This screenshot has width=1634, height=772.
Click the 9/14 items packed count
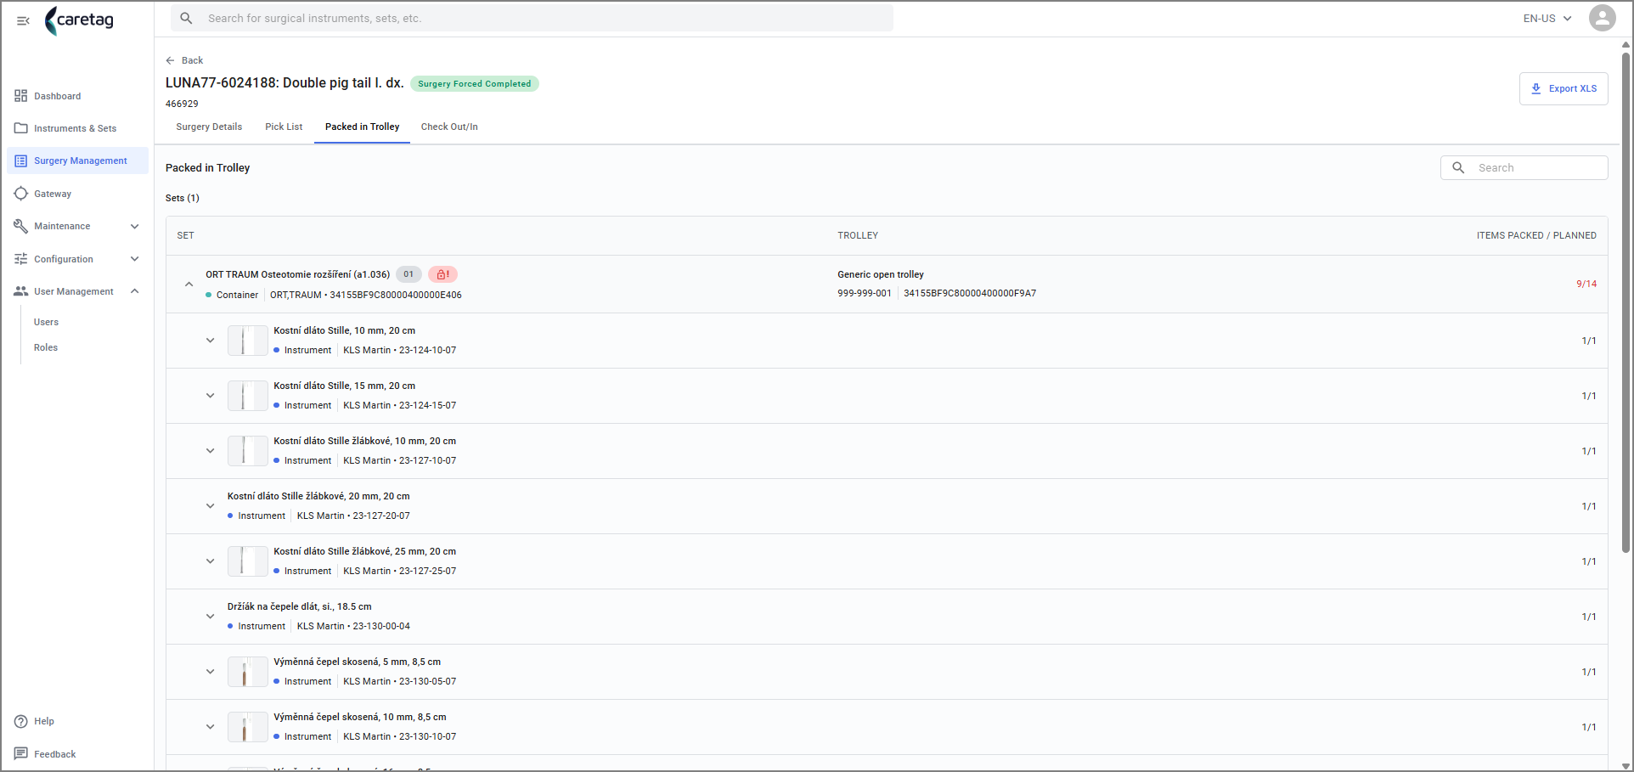coord(1586,284)
